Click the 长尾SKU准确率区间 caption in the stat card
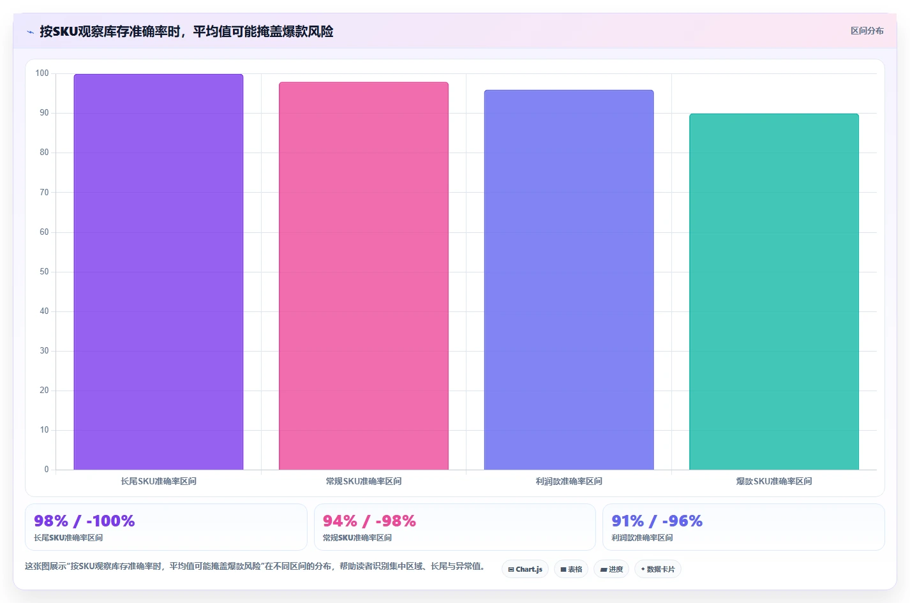This screenshot has width=910, height=603. point(68,538)
